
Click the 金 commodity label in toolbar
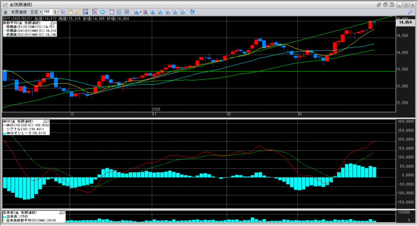pos(5,12)
